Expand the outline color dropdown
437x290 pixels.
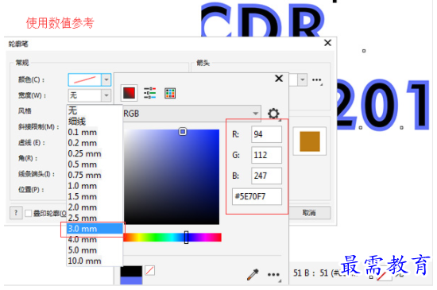tap(106, 80)
